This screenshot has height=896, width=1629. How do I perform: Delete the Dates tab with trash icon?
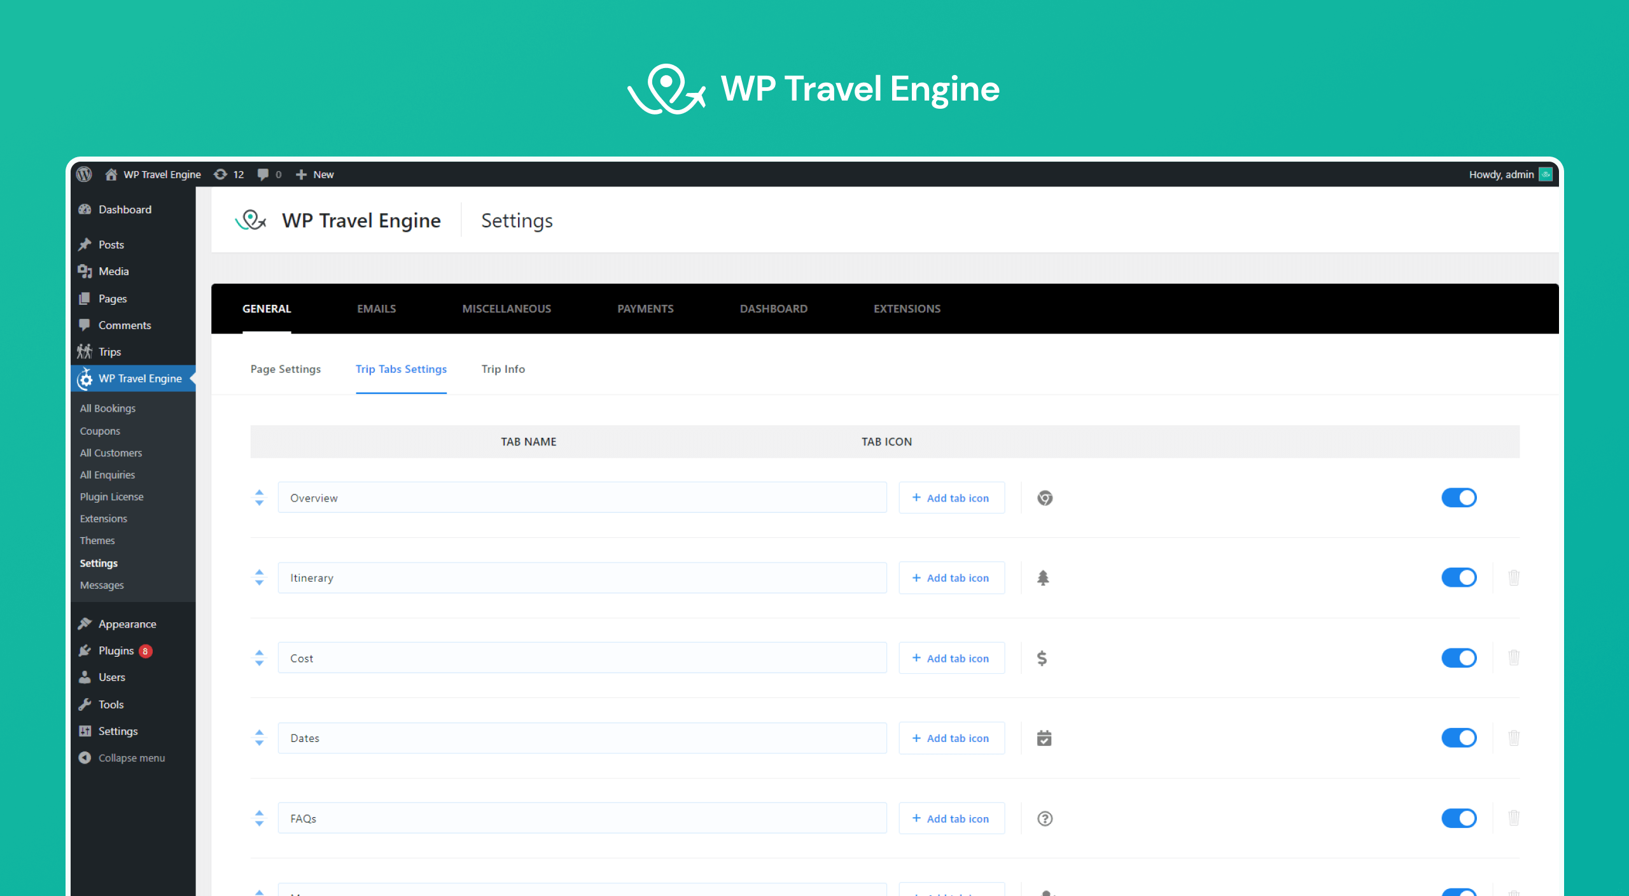tap(1514, 738)
